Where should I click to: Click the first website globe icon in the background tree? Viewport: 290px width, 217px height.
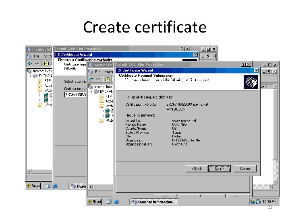coord(46,95)
